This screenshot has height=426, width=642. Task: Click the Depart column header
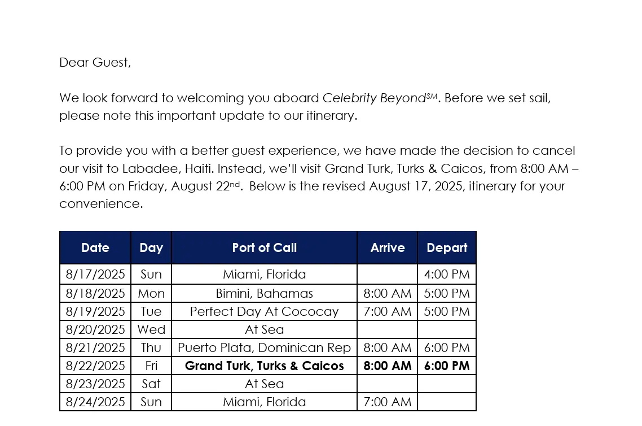[447, 247]
